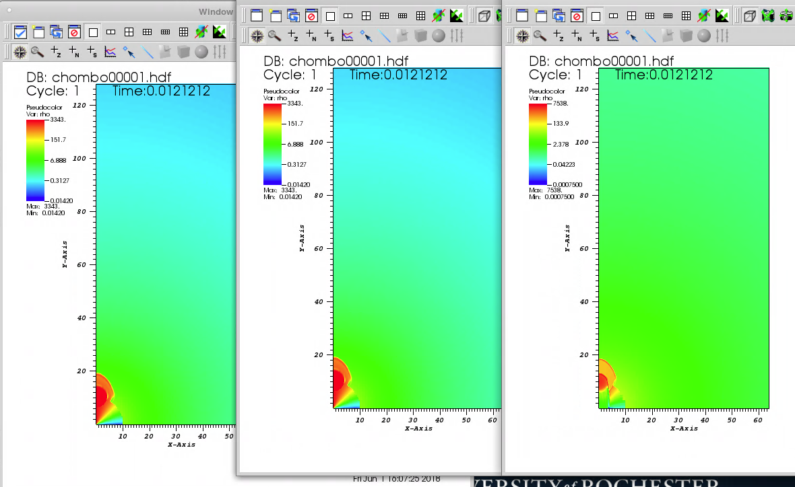Switch left window to the 1x2 layout
The image size is (795, 487).
click(x=110, y=32)
